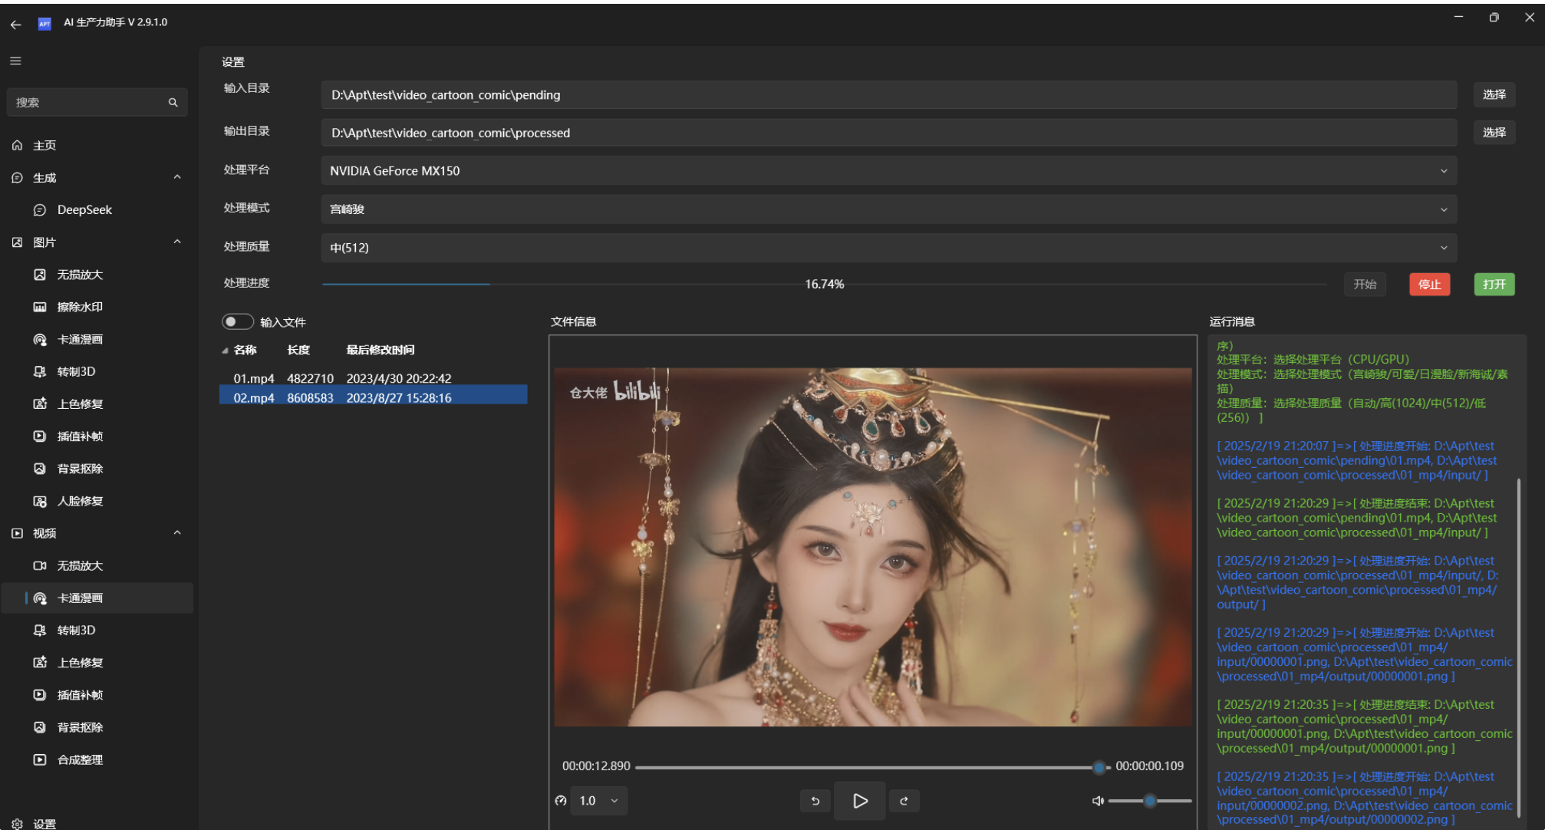Image resolution: width=1545 pixels, height=830 pixels.
Task: Click the 卡通漫画 icon under 图片
Action: (40, 339)
